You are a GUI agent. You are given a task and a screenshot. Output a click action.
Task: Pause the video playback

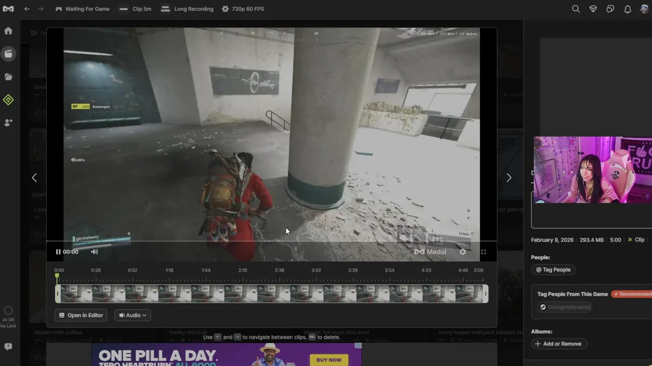pos(58,252)
